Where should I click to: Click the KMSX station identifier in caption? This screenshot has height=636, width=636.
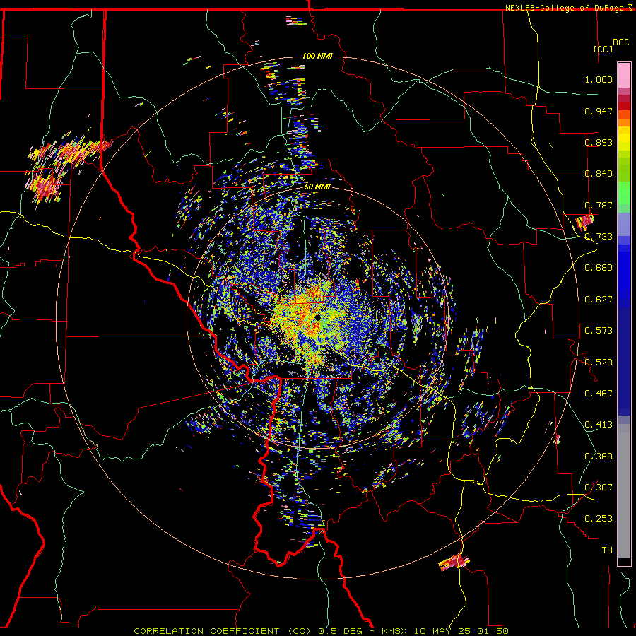pos(396,631)
